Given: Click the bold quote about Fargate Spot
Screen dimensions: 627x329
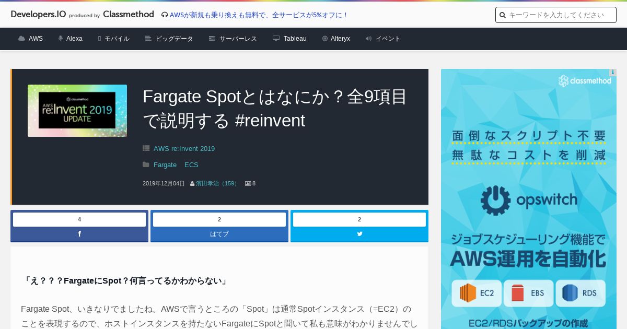Looking at the screenshot, I should [126, 281].
